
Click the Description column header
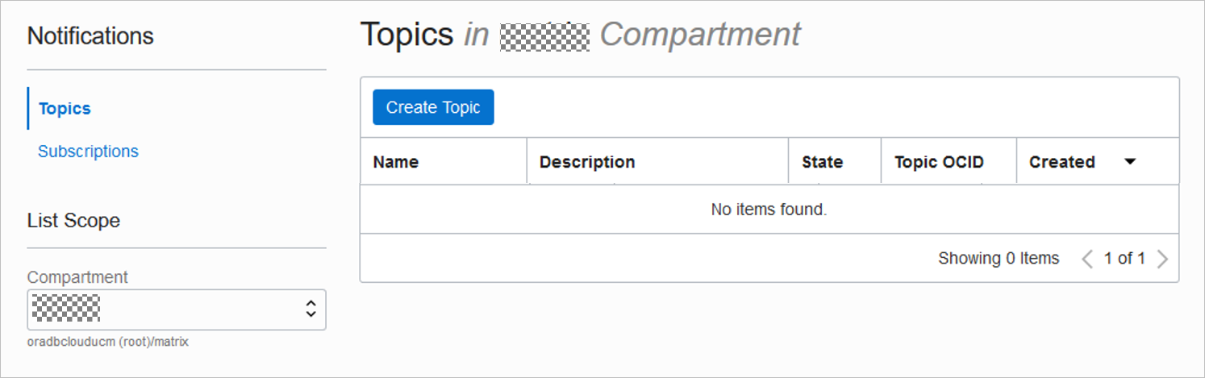(x=587, y=162)
